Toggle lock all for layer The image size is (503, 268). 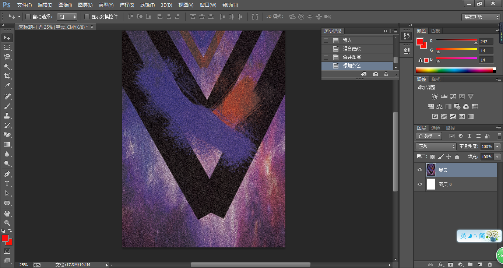click(x=457, y=157)
